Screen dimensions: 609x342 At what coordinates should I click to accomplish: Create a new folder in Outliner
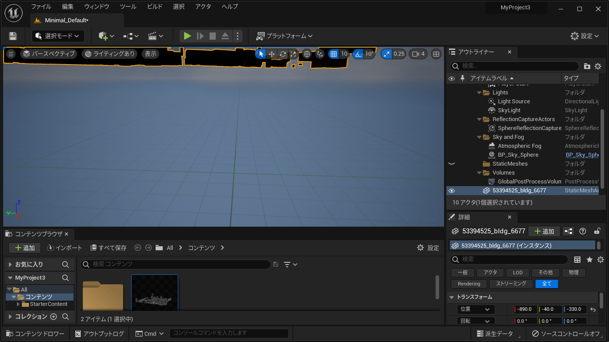pos(587,66)
